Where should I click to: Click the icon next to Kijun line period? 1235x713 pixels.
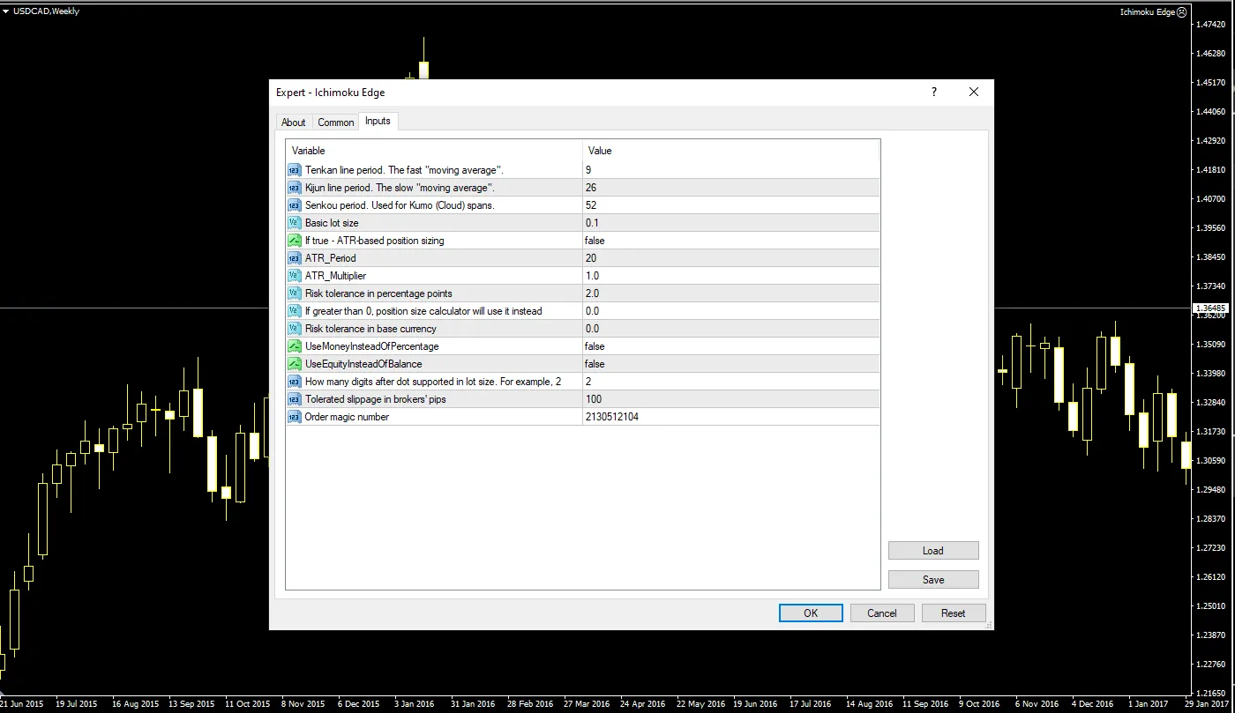295,187
